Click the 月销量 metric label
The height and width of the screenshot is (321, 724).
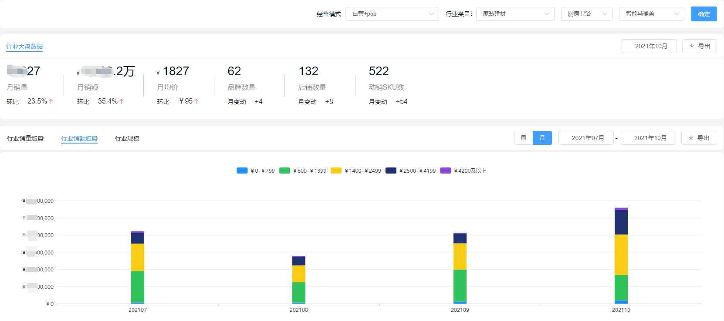coord(17,87)
